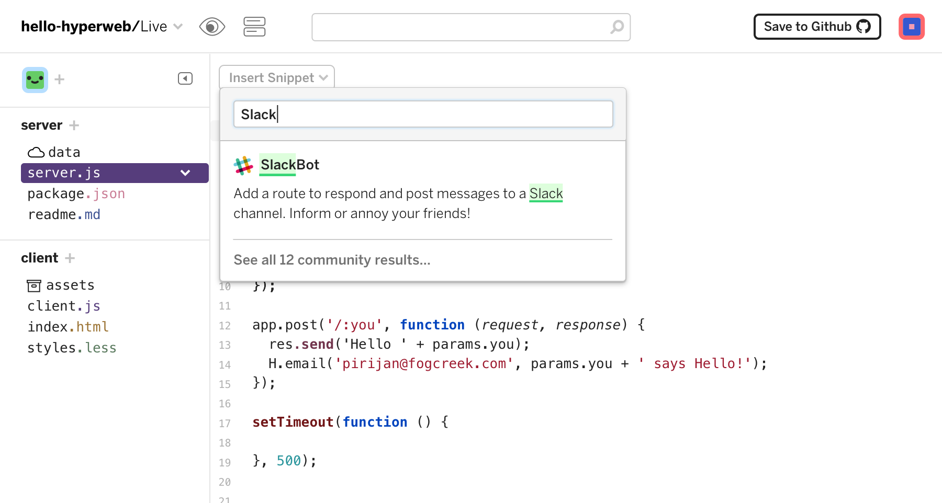Screen dimensions: 942x503
Task: Open server.js file options chevron
Action: [185, 173]
